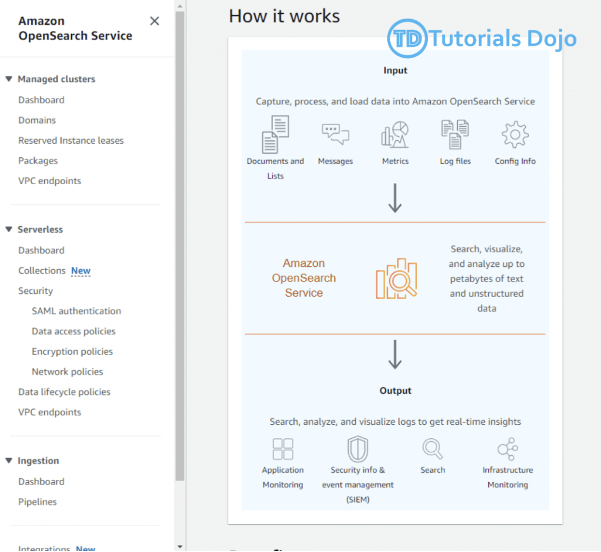
Task: Click the New badge beside Collections
Action: pos(81,271)
